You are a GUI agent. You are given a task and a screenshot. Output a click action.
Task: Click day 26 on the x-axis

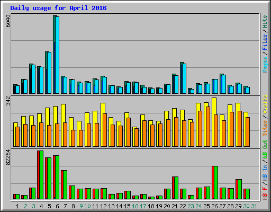point(214,206)
